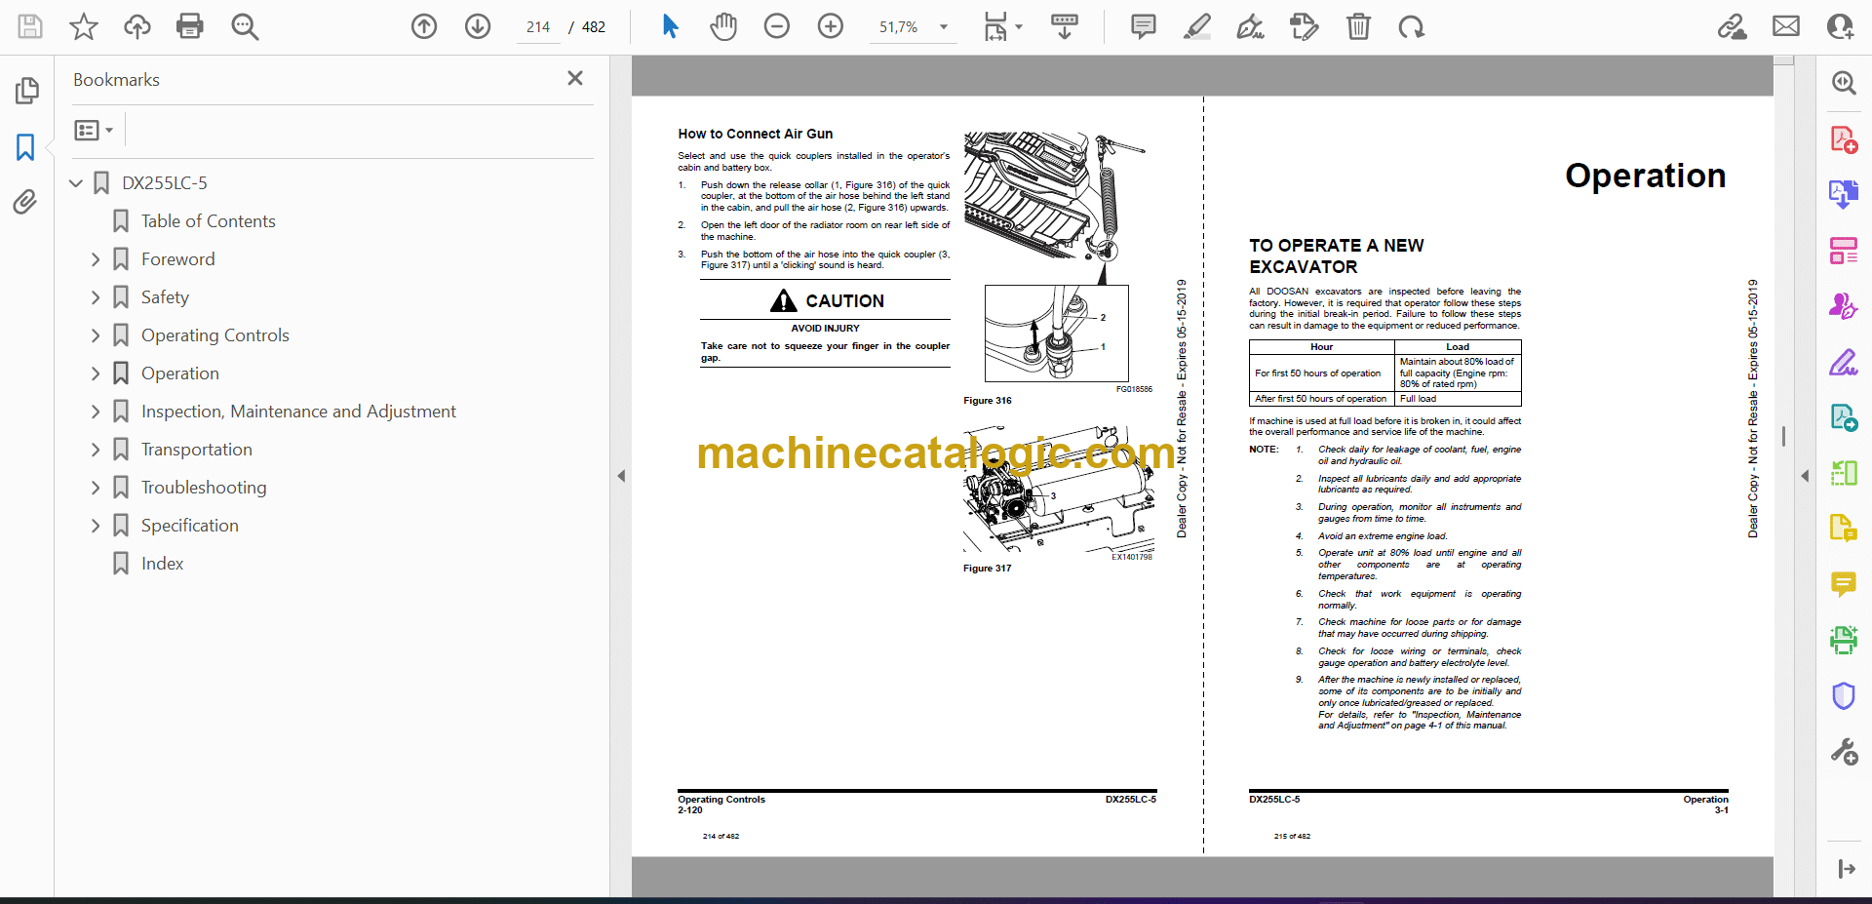
Task: Open the zoom level dropdown
Action: pyautogui.click(x=943, y=27)
